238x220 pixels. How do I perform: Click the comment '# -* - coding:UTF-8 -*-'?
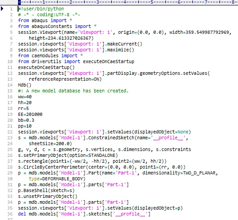point(49,15)
